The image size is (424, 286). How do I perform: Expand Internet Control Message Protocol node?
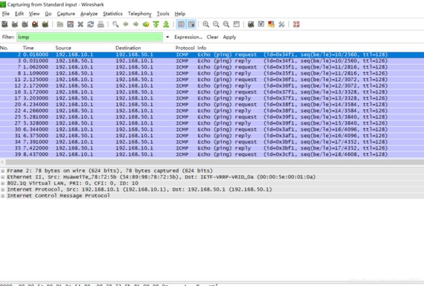(x=3, y=196)
